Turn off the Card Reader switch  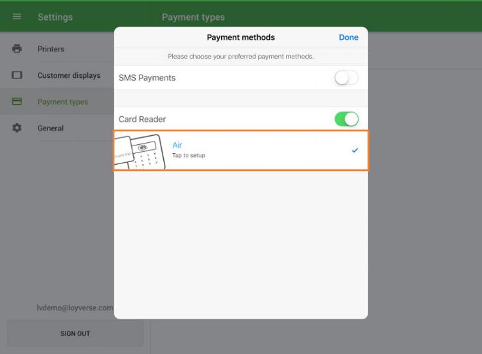(346, 119)
